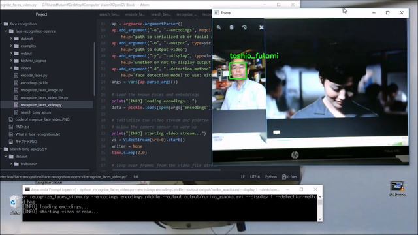Expand the output folder
The height and width of the screenshot is (235, 418).
[x=11, y=54]
